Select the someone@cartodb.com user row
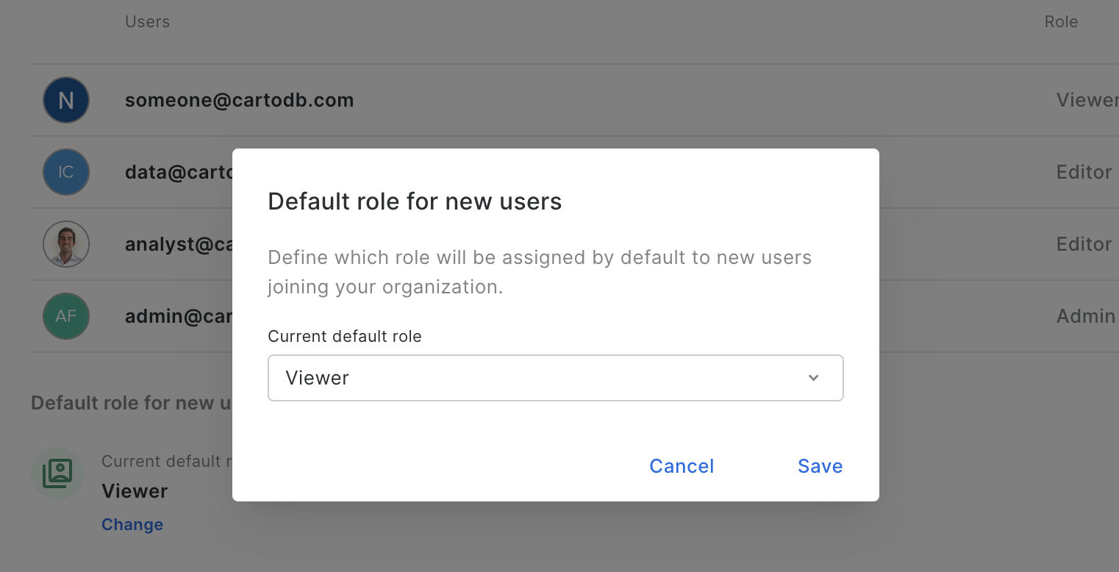Screen dimensions: 1119x572 [x=239, y=100]
